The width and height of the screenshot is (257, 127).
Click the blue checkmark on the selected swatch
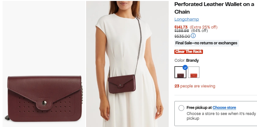(x=185, y=67)
